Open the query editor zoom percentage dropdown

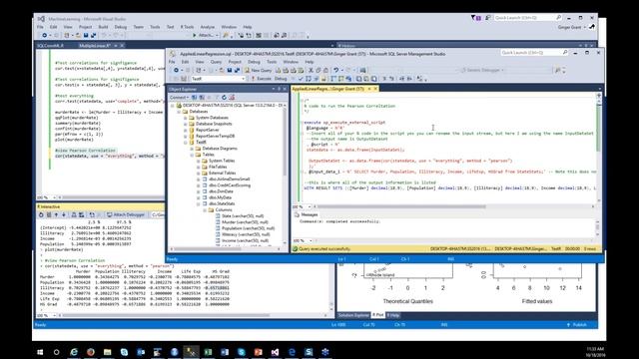(309, 206)
